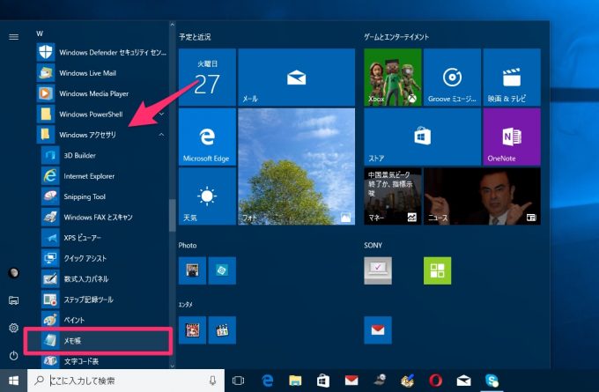Viewport: 599px width, 392px height.
Task: Open red mail icon on taskbar
Action: coord(351,381)
